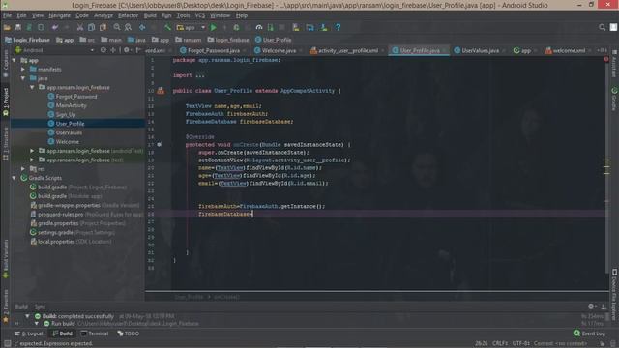Open the project panel settings gear
This screenshot has height=348, width=619.
127,50
